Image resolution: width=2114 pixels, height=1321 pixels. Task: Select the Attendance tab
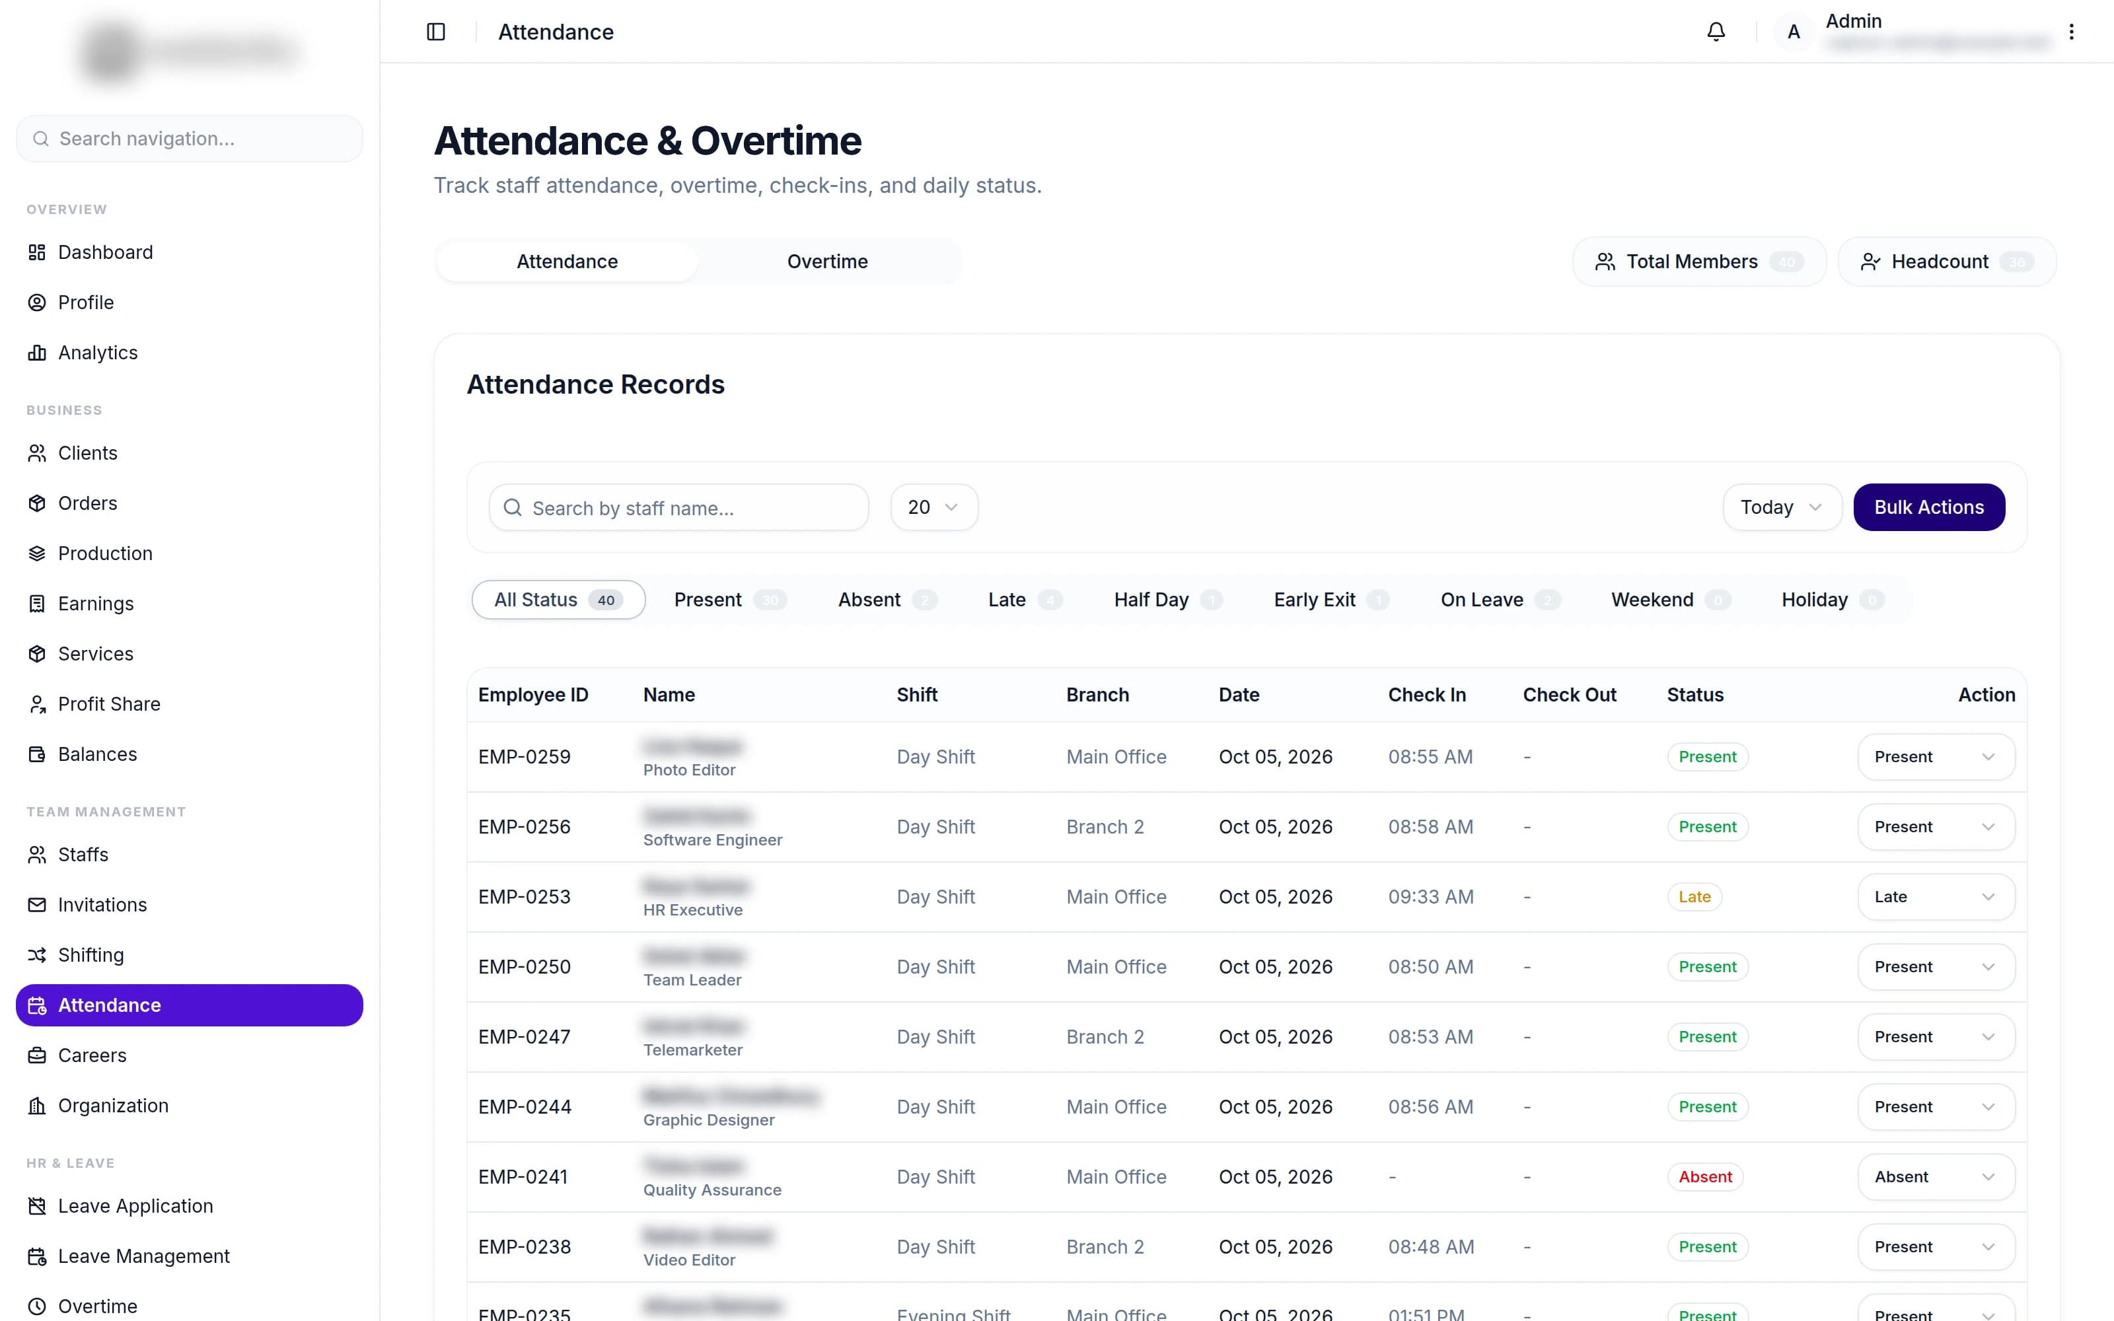click(567, 262)
